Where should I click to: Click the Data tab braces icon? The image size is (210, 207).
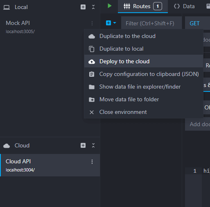coord(177,6)
